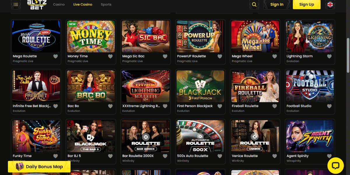Open the Funky Time Live thumbnail
The width and height of the screenshot is (350, 175).
click(x=36, y=136)
